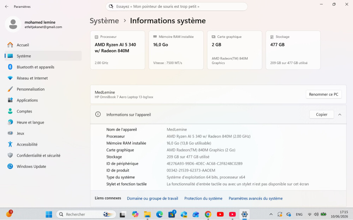Click the ENG language indicator
Screen dimensions: 353x220
(x=299, y=214)
